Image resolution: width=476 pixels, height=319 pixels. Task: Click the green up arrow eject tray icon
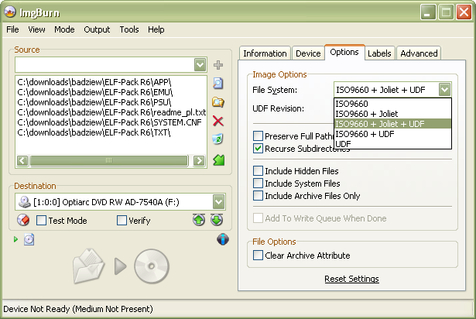[199, 220]
